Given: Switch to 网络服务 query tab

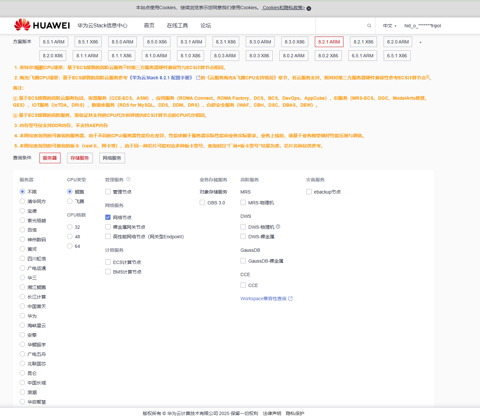Looking at the screenshot, I should click(112, 158).
